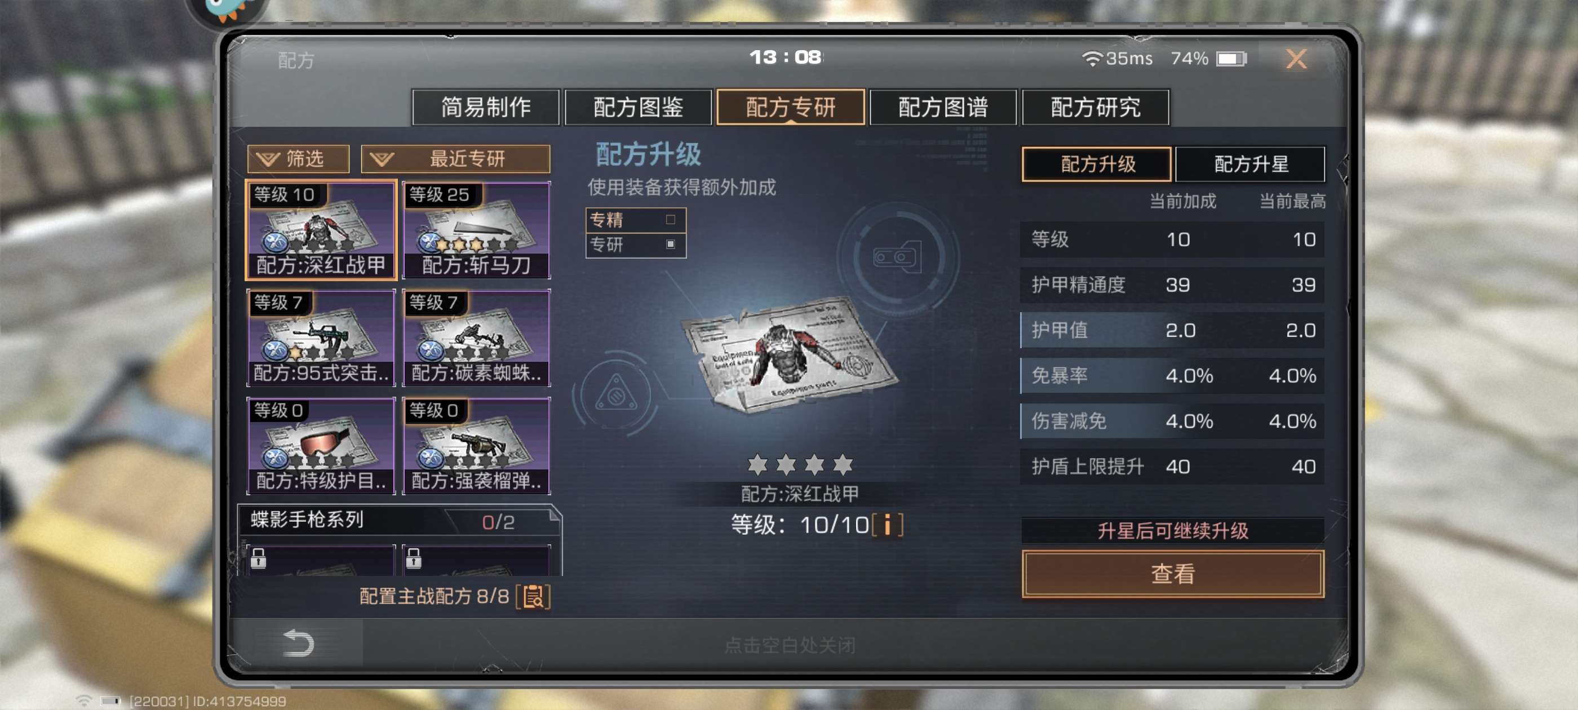Tap the back arrow icon
1578x710 pixels.
point(298,642)
